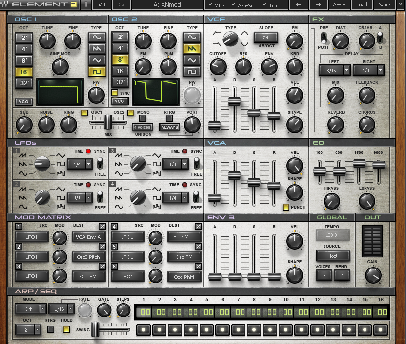Go to previous preset with left arrow
406x344 pixels.
(x=298, y=4)
